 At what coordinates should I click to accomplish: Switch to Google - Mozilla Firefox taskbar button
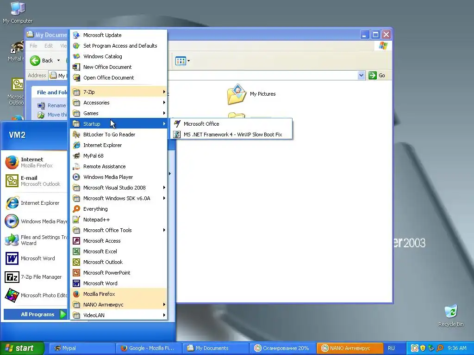point(149,348)
